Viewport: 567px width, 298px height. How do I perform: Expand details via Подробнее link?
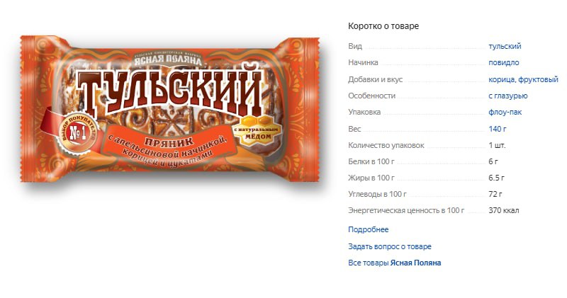368,229
